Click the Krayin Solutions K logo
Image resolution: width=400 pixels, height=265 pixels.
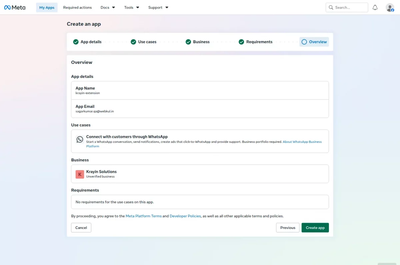coord(80,174)
